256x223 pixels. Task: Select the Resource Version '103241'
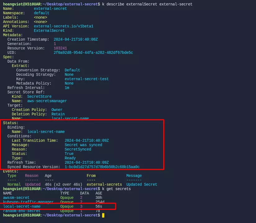[60, 48]
